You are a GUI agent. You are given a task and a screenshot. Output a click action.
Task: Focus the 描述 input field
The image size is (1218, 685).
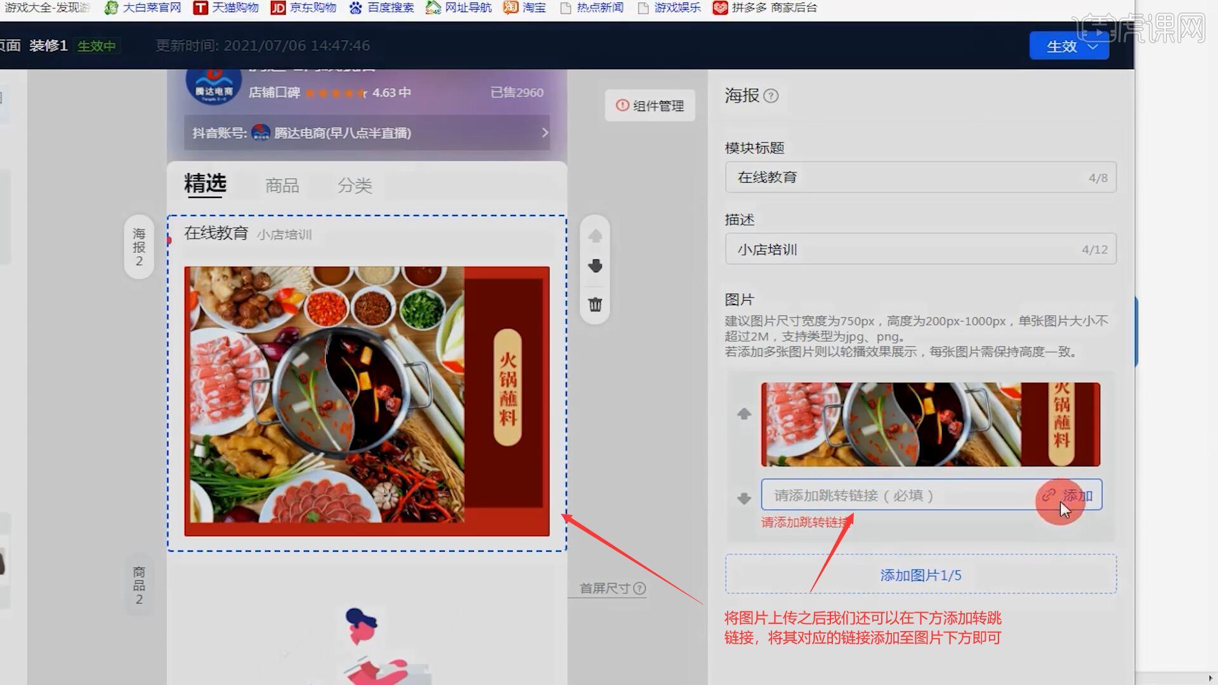click(x=907, y=249)
